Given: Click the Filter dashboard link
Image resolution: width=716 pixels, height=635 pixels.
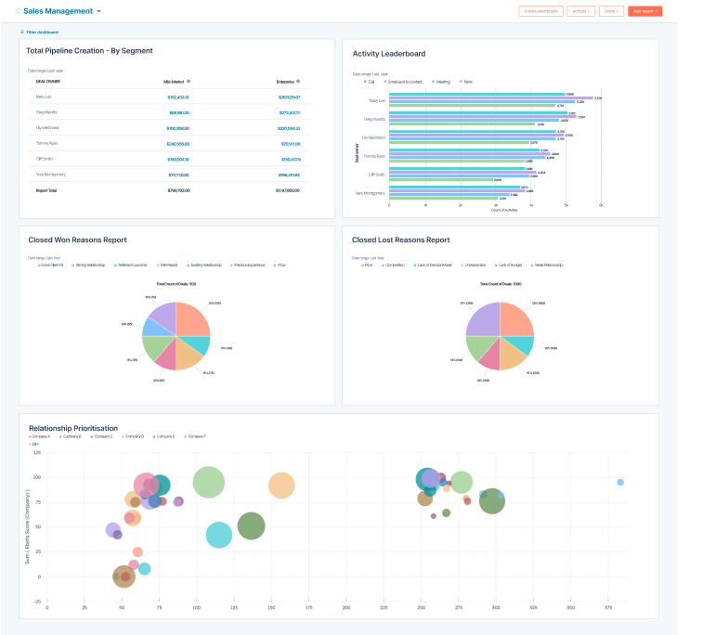Looking at the screenshot, I should point(39,32).
